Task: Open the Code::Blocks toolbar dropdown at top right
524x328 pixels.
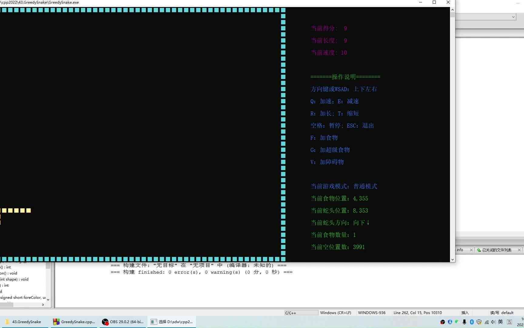Action: (513, 17)
